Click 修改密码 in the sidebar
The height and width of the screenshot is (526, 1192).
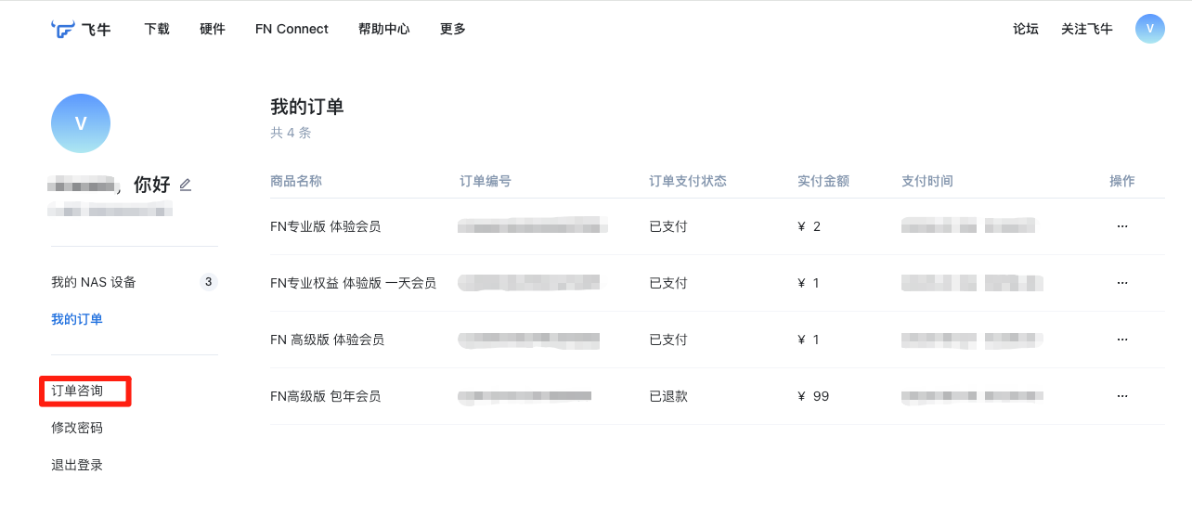(x=77, y=428)
